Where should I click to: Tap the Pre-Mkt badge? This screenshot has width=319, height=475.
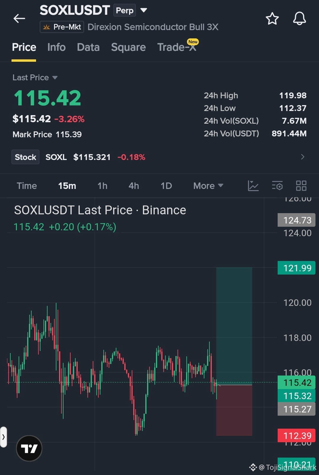point(62,27)
